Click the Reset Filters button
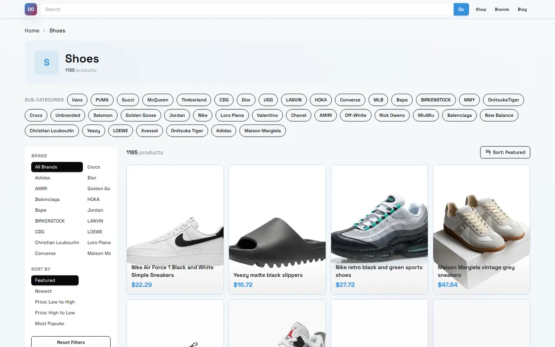This screenshot has width=555, height=347. tap(71, 342)
